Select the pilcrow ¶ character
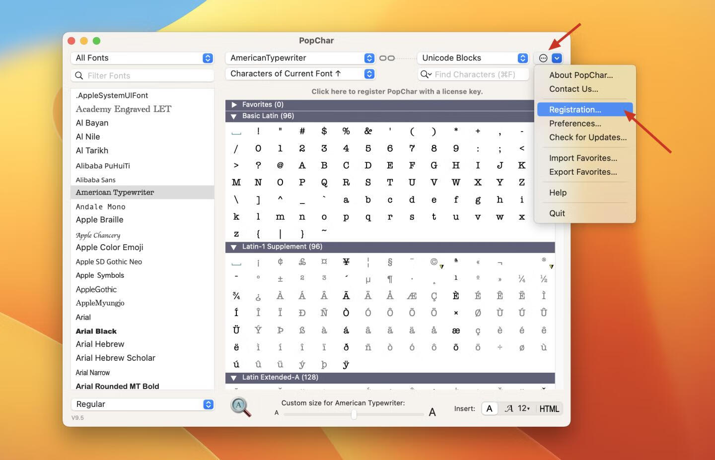This screenshot has height=460, width=715. click(x=390, y=279)
